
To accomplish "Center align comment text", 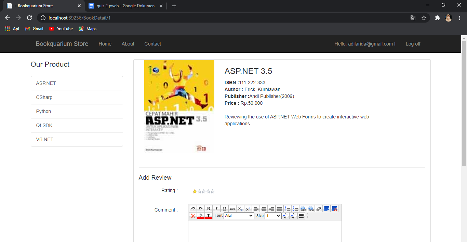I will (264, 209).
